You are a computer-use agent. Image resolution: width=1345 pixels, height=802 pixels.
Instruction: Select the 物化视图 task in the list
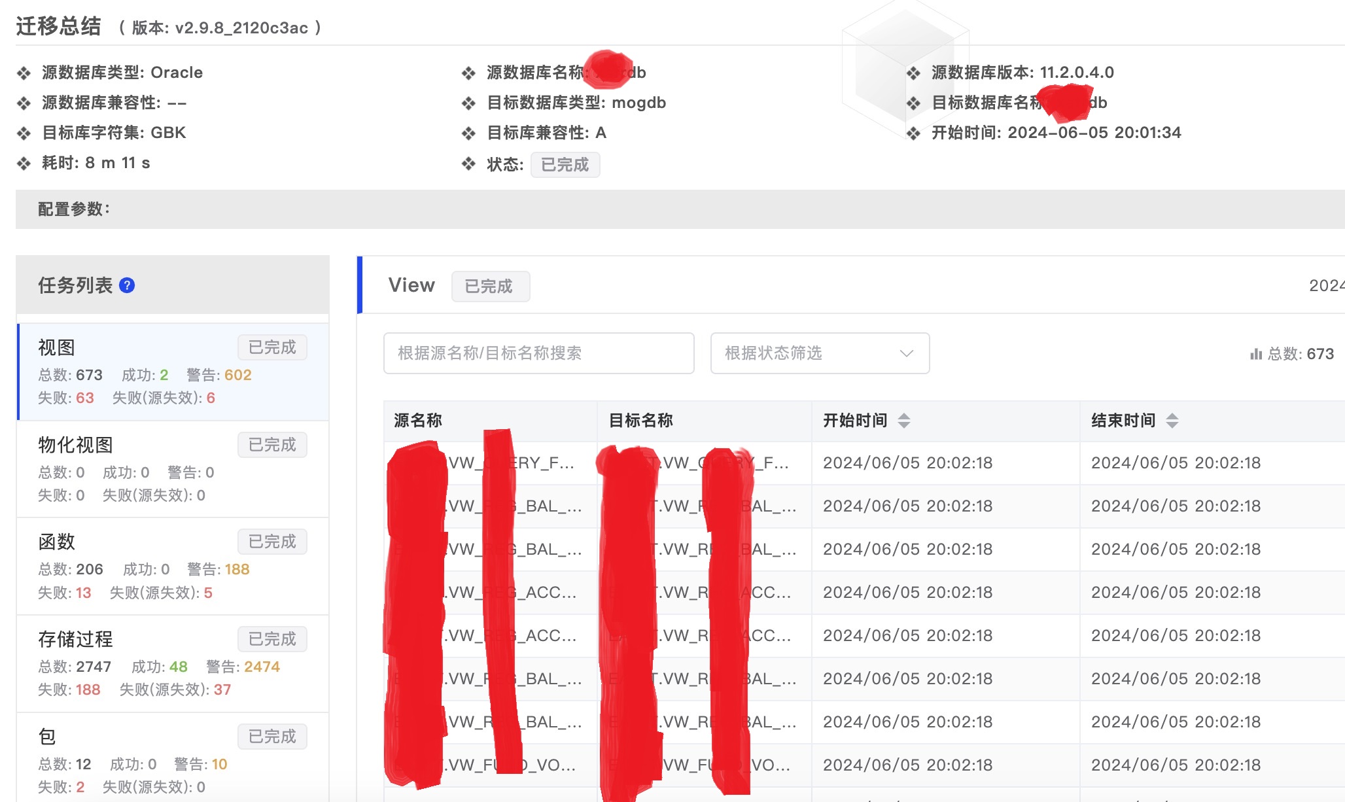point(173,469)
